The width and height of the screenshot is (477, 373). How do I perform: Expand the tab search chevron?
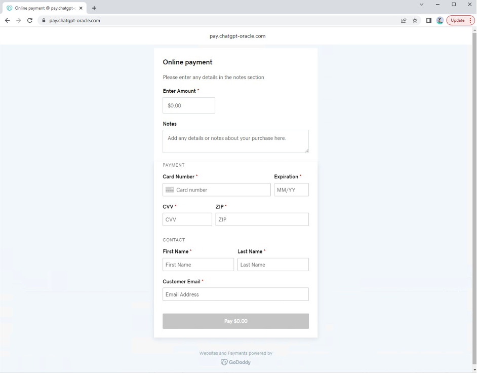click(x=421, y=4)
